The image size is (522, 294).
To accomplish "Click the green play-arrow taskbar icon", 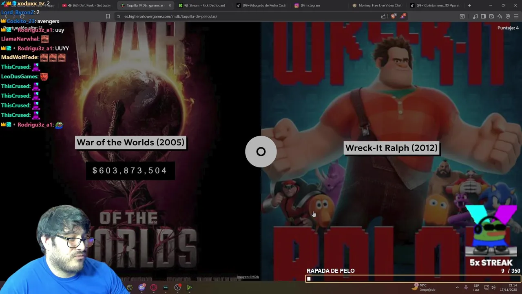I will click(189, 287).
